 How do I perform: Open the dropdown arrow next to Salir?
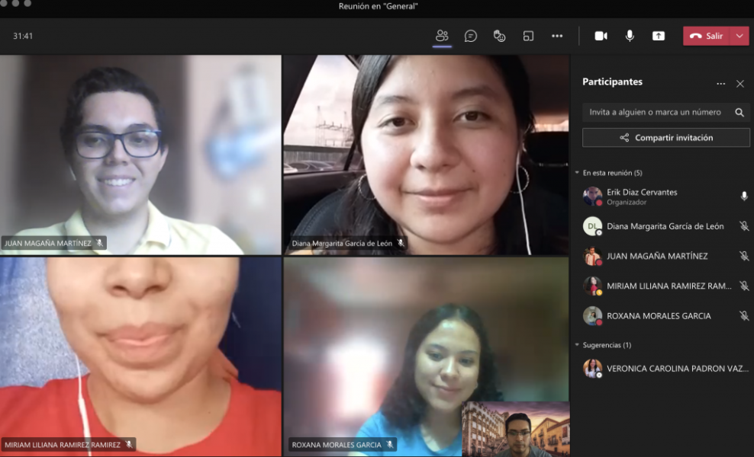(x=739, y=36)
